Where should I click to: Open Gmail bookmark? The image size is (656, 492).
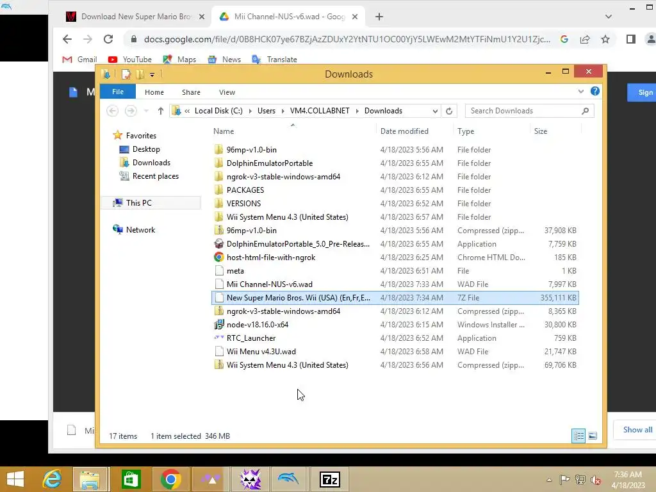tap(79, 60)
